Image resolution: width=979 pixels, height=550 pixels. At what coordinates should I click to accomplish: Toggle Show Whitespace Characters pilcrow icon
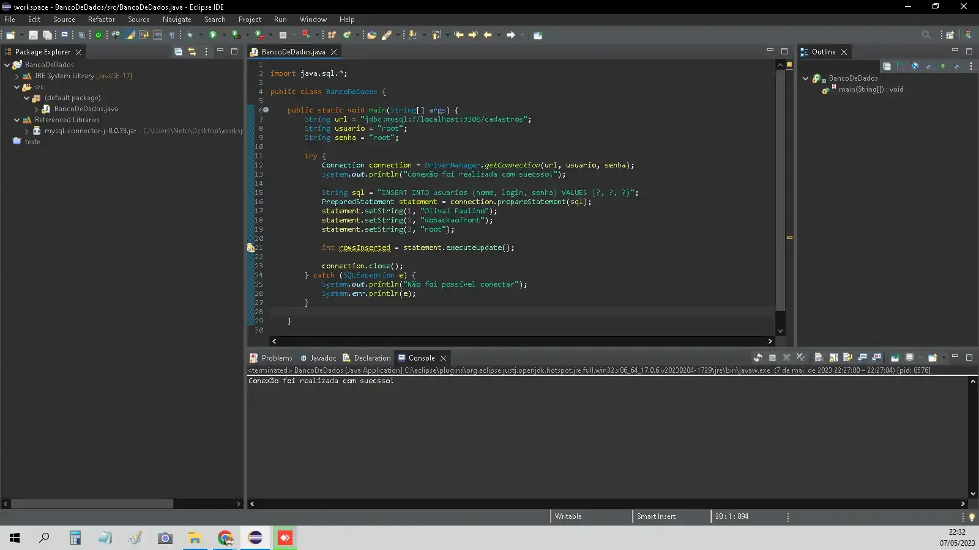click(x=172, y=35)
